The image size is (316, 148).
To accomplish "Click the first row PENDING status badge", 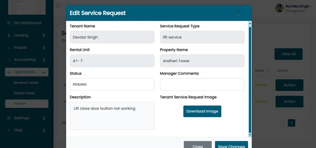I will [x=261, y=85].
